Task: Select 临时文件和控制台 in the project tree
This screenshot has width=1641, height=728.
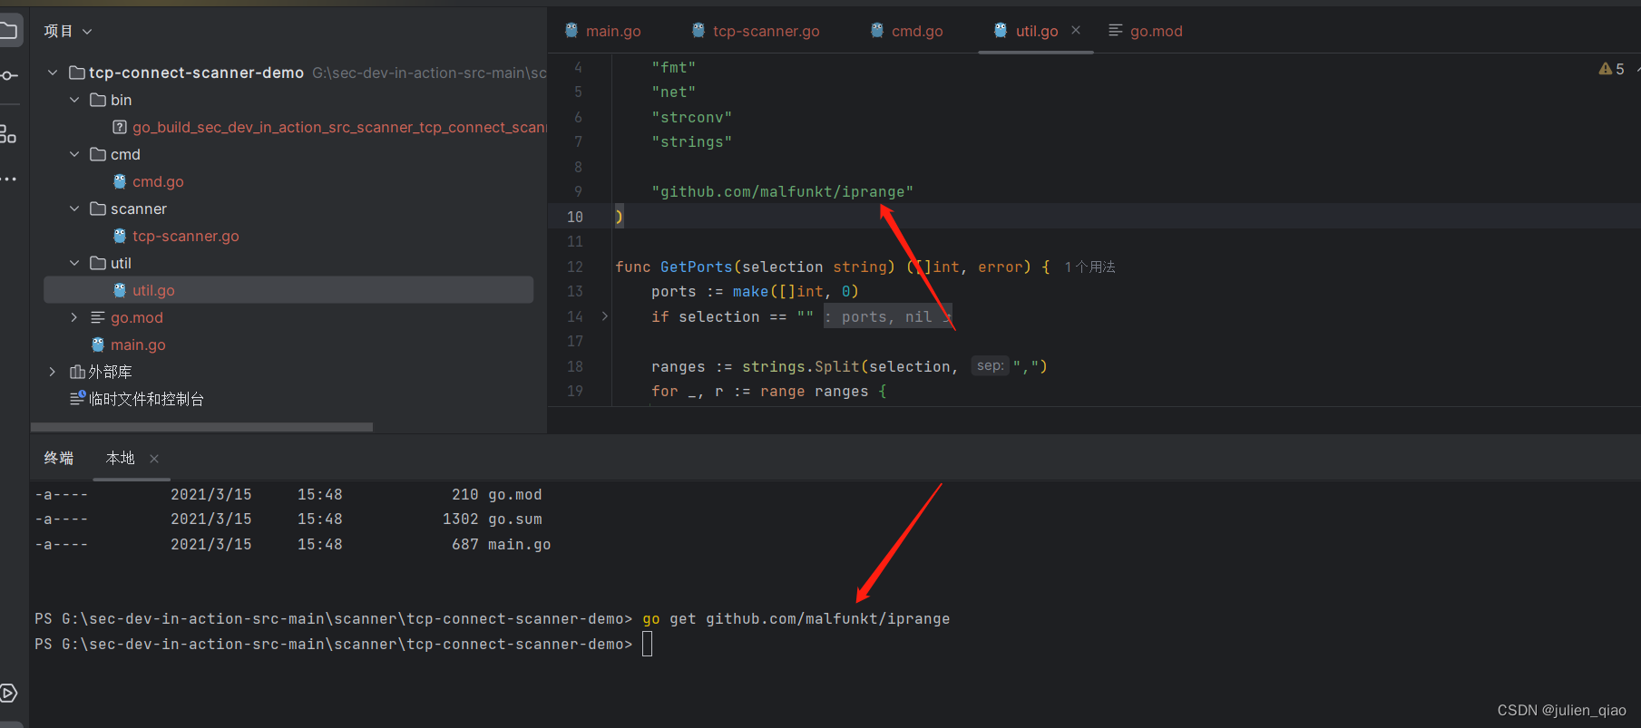Action: (x=146, y=399)
